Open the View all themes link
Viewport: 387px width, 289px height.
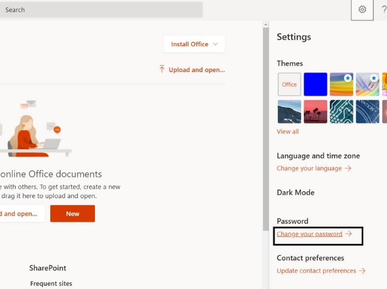pyautogui.click(x=288, y=131)
